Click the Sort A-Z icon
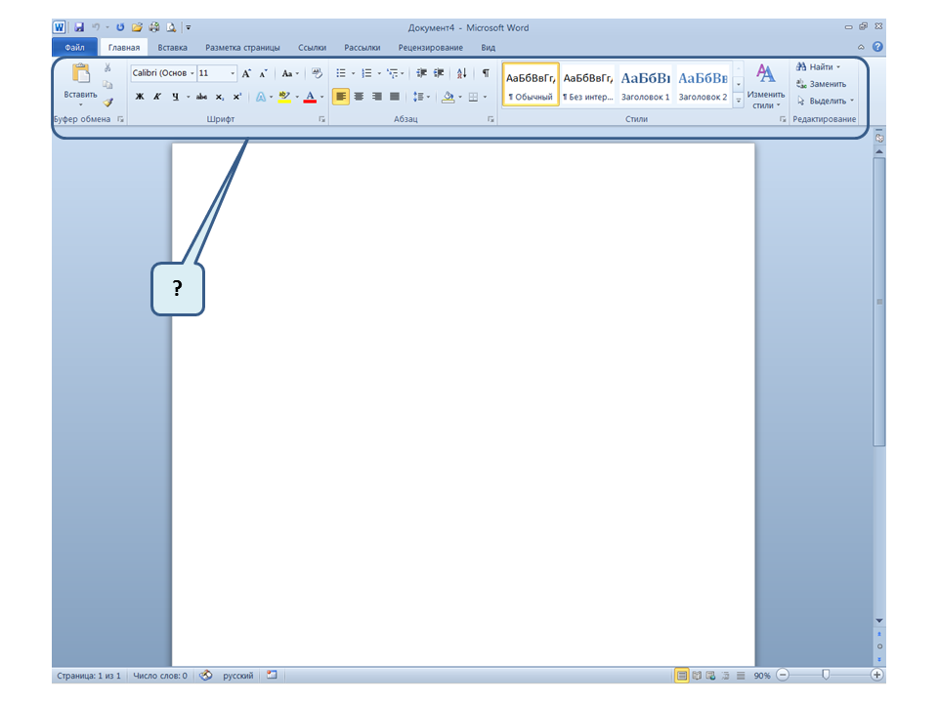The image size is (938, 703). click(462, 73)
